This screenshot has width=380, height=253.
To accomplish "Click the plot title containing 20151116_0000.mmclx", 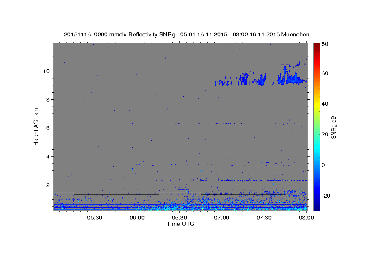I will 187,34.
